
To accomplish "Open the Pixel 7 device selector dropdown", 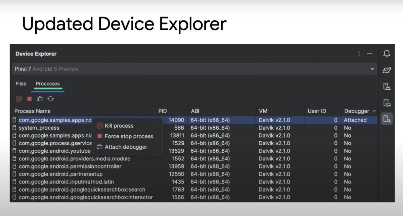I will 194,69.
